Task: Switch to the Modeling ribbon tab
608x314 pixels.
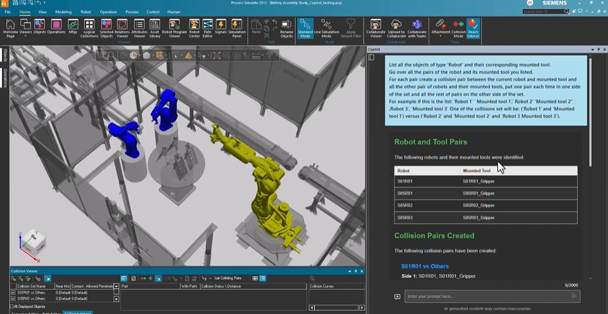Action: pos(63,12)
